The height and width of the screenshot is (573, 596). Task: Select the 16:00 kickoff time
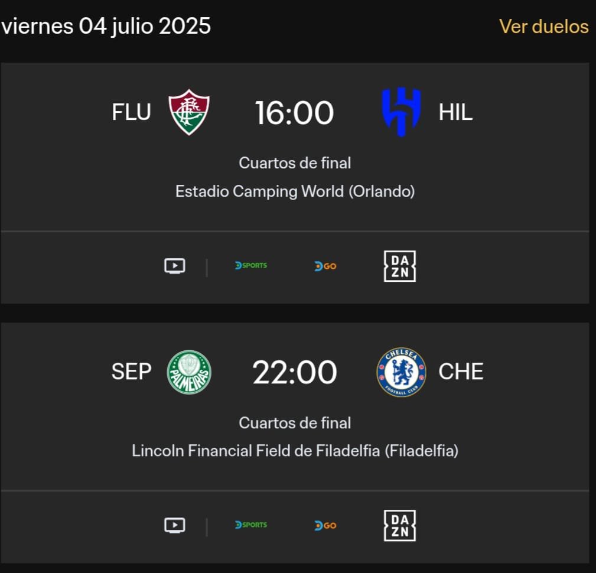coord(295,113)
